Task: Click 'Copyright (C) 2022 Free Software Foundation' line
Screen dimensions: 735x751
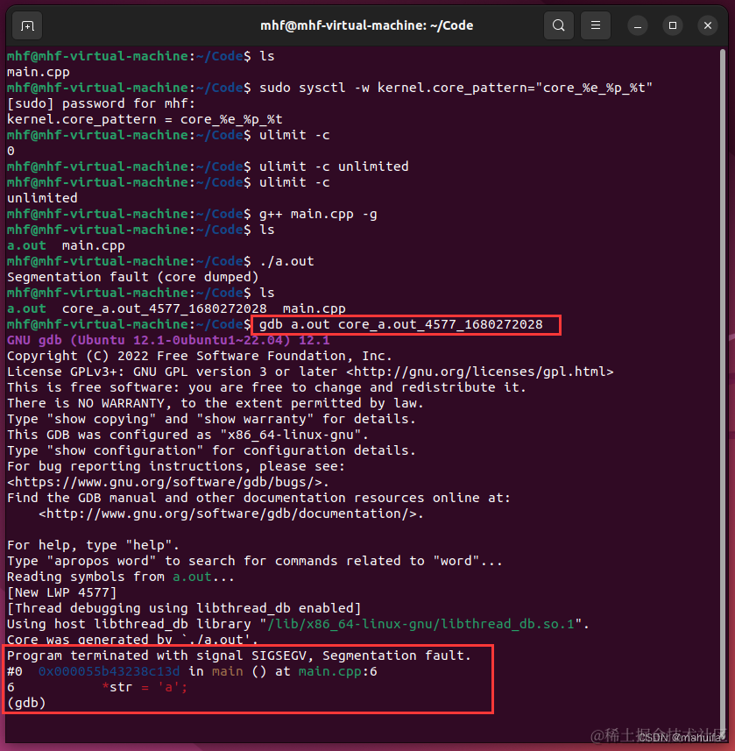Action: 200,356
